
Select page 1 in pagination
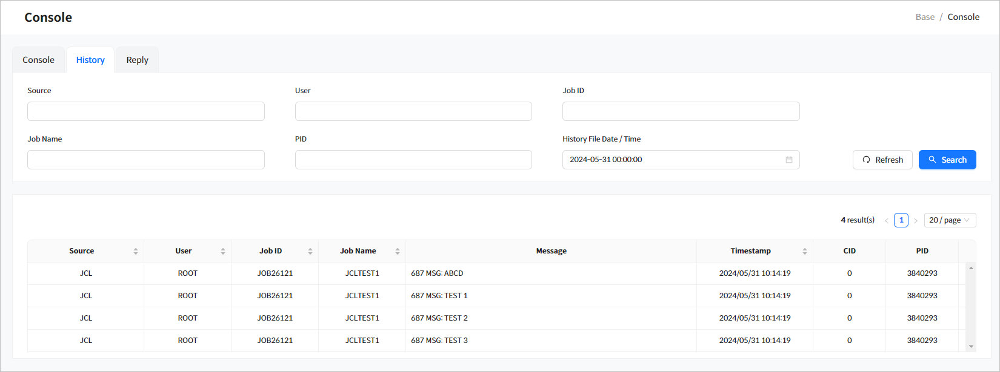click(901, 220)
